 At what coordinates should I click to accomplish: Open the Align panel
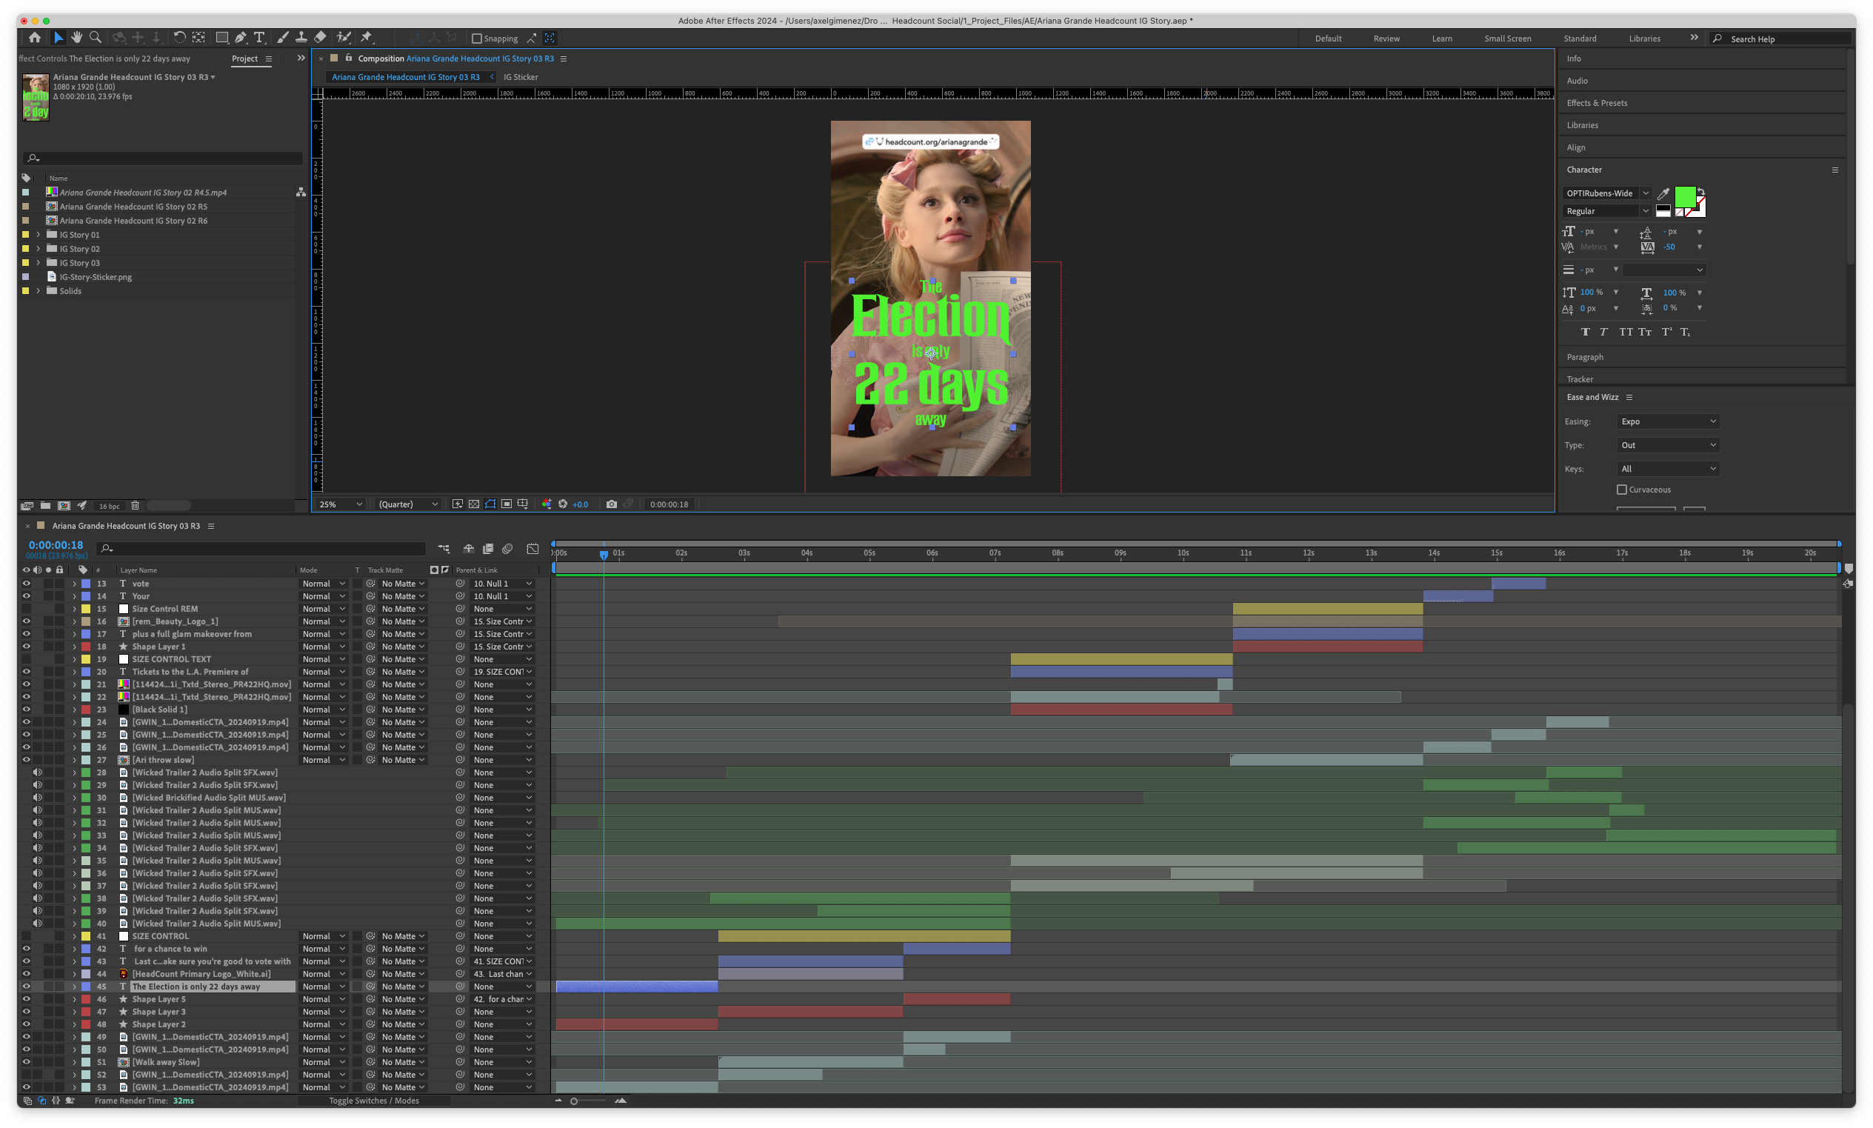point(1575,147)
